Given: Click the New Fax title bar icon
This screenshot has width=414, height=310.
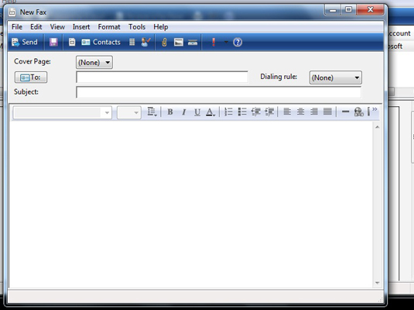Looking at the screenshot, I should 12,12.
